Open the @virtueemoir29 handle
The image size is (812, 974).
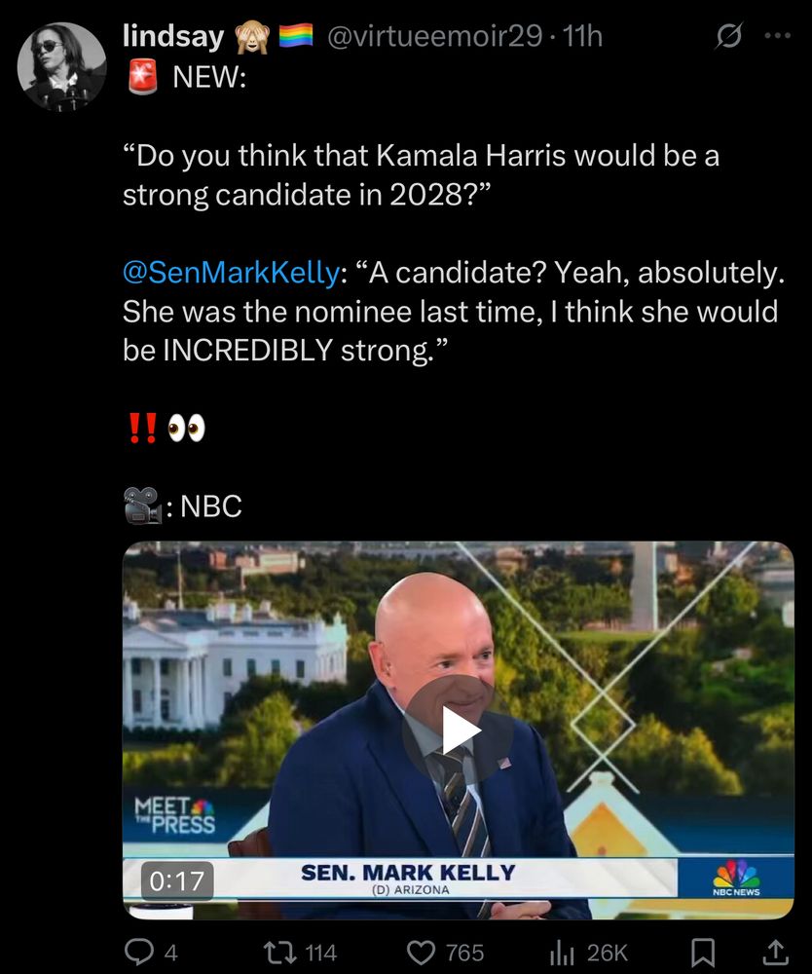(x=434, y=36)
